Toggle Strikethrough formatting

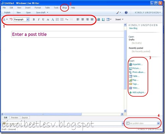pyautogui.click(x=48, y=19)
